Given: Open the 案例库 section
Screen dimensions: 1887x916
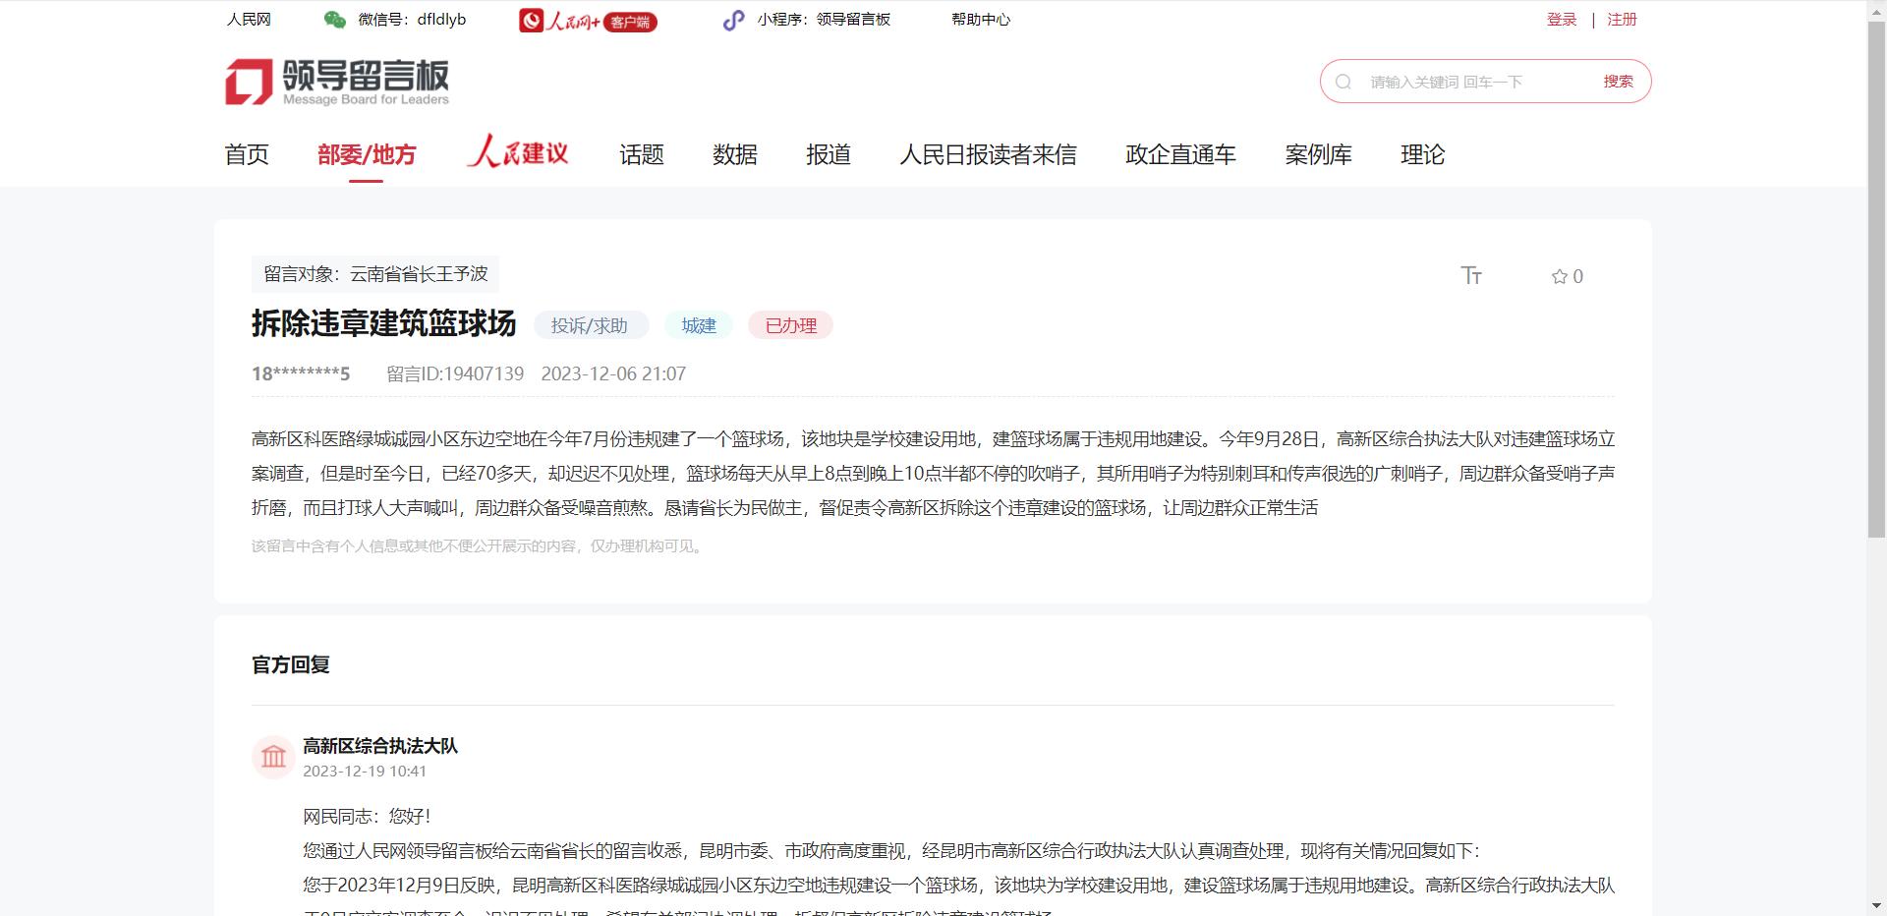Looking at the screenshot, I should point(1319,154).
